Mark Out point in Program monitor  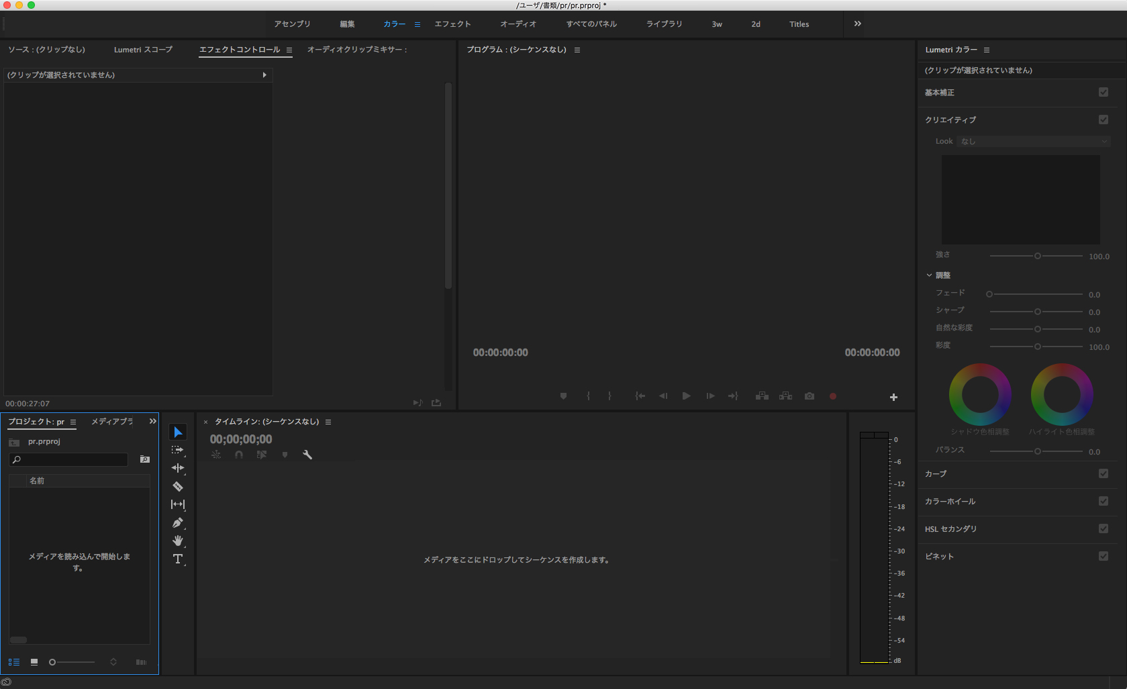click(x=609, y=396)
